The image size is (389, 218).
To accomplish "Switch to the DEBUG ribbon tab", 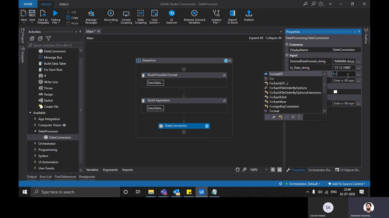I will pyautogui.click(x=64, y=4).
